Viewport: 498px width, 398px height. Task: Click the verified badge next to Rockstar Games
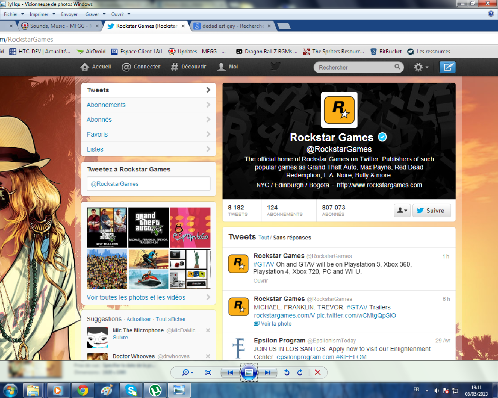point(382,137)
